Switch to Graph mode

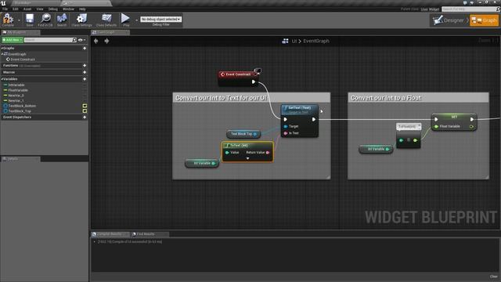point(484,20)
